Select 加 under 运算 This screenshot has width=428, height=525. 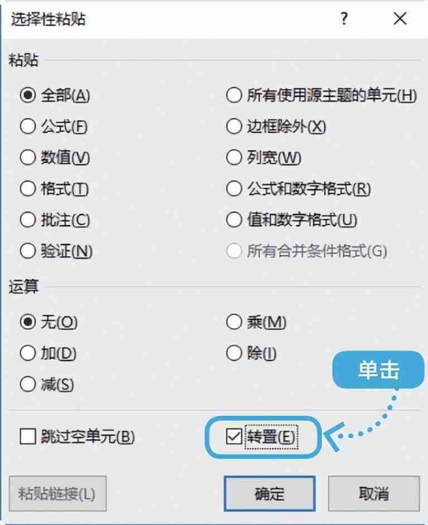point(28,353)
